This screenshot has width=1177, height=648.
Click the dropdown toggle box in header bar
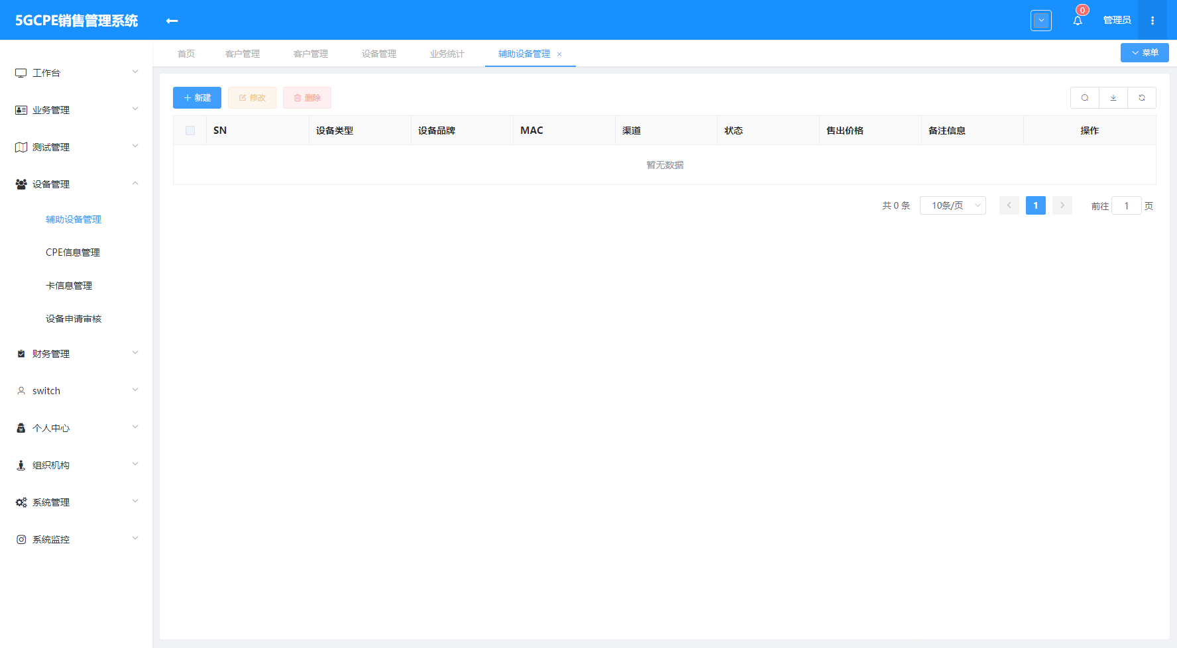[x=1041, y=20]
